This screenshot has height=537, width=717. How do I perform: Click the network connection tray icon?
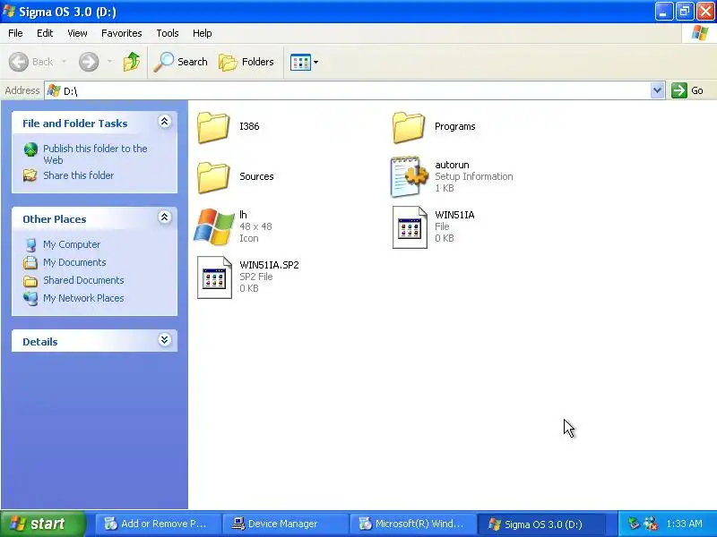(651, 524)
